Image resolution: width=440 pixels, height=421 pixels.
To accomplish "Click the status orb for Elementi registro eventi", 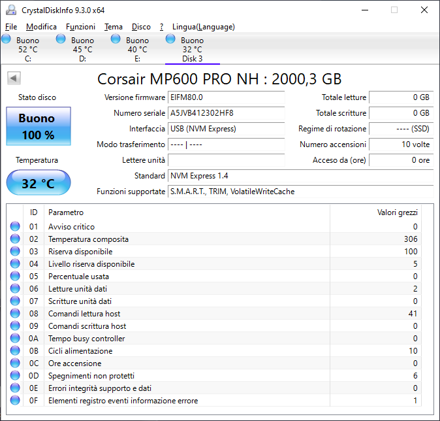I will 15,400.
